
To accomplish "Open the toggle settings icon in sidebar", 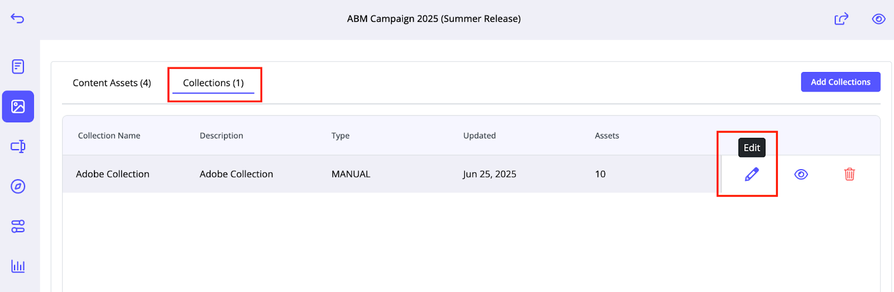I will 18,226.
